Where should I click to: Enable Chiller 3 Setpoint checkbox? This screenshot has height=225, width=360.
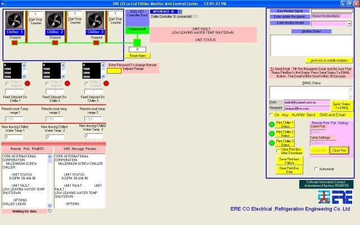(x=87, y=84)
